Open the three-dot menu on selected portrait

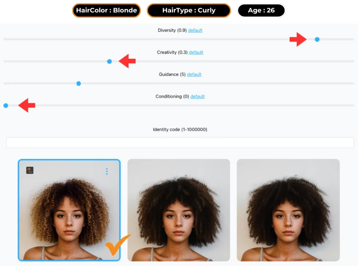(x=107, y=171)
